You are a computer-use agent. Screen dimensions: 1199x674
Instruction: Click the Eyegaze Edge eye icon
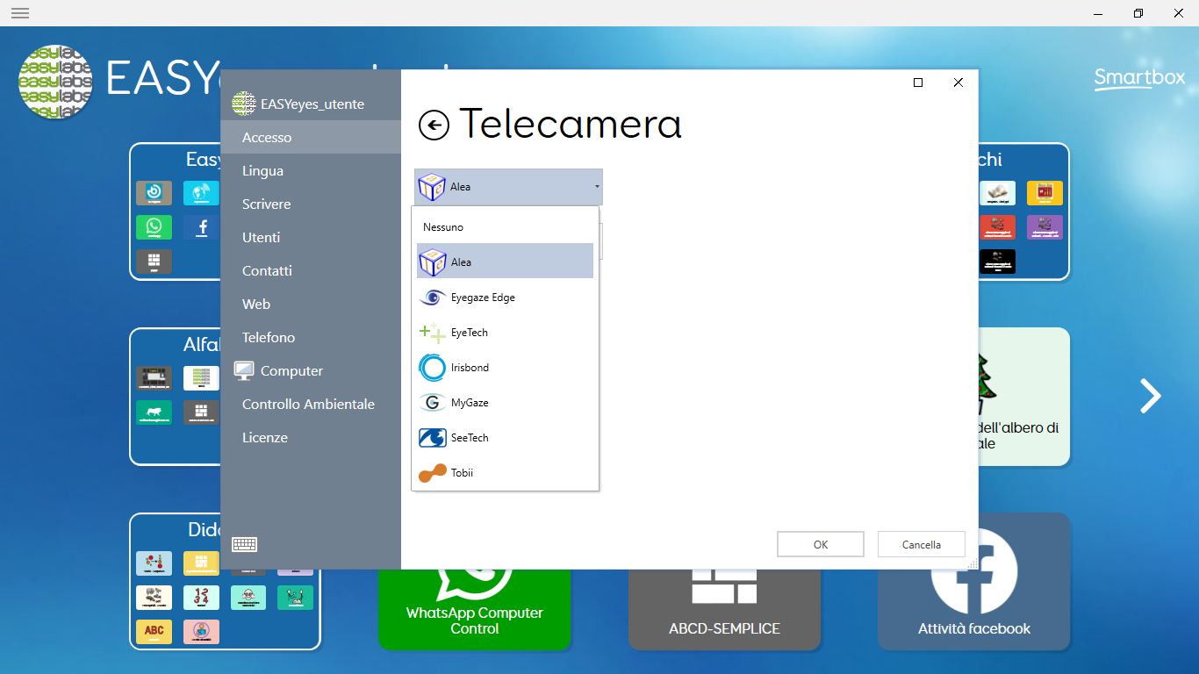433,298
